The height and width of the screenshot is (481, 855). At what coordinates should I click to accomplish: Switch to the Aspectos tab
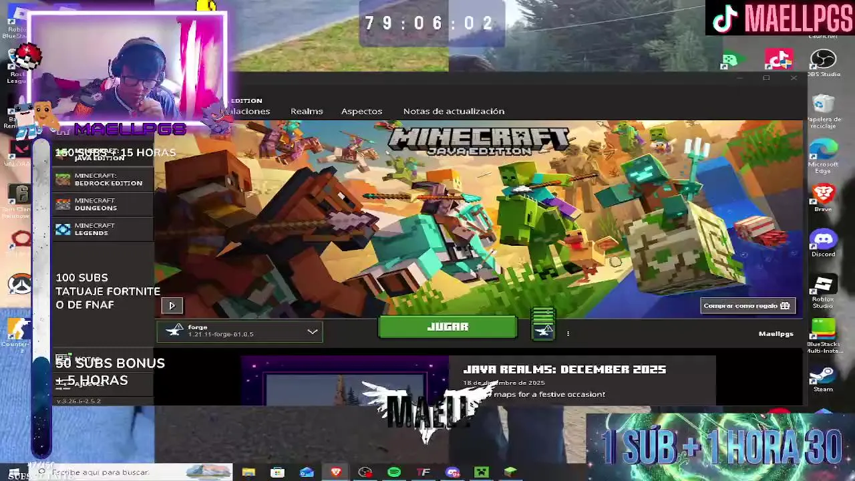[361, 111]
